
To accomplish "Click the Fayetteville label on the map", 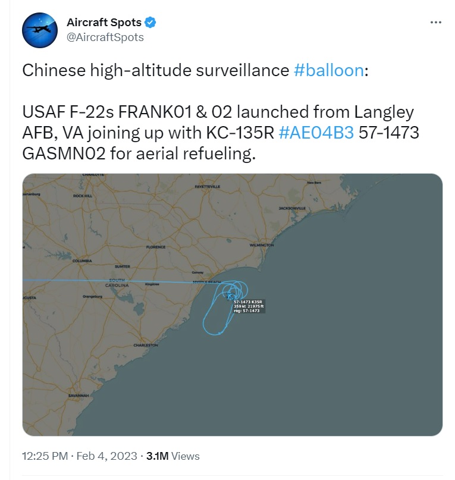I will 208,186.
